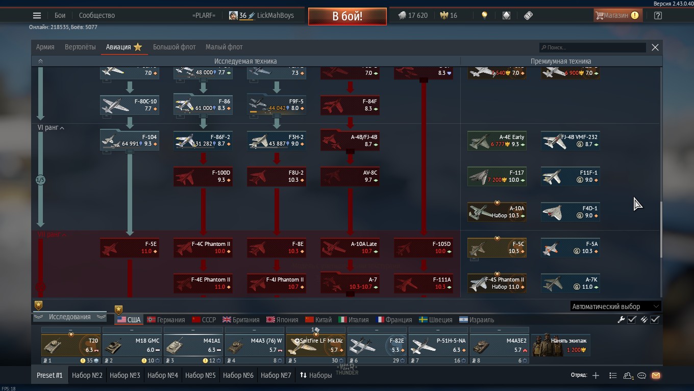
Task: Collapse the Исследования panel left chevron
Action: [38, 317]
